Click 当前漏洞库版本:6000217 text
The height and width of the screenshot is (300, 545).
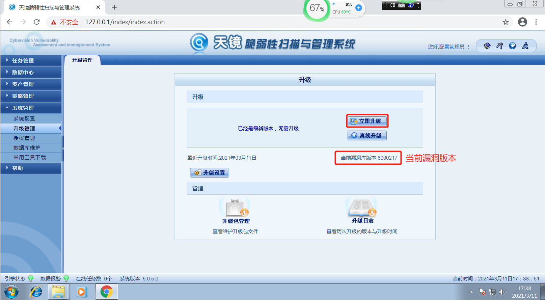369,158
